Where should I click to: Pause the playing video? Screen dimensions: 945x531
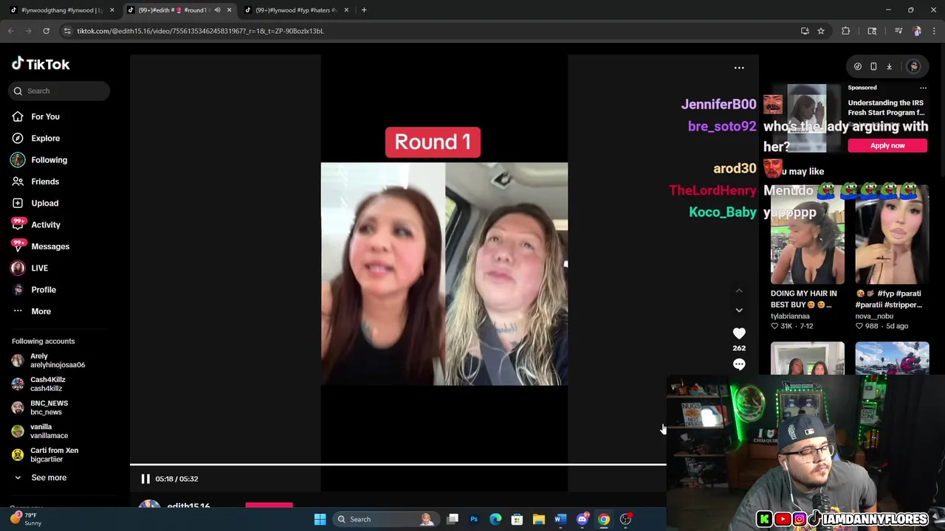coord(145,479)
